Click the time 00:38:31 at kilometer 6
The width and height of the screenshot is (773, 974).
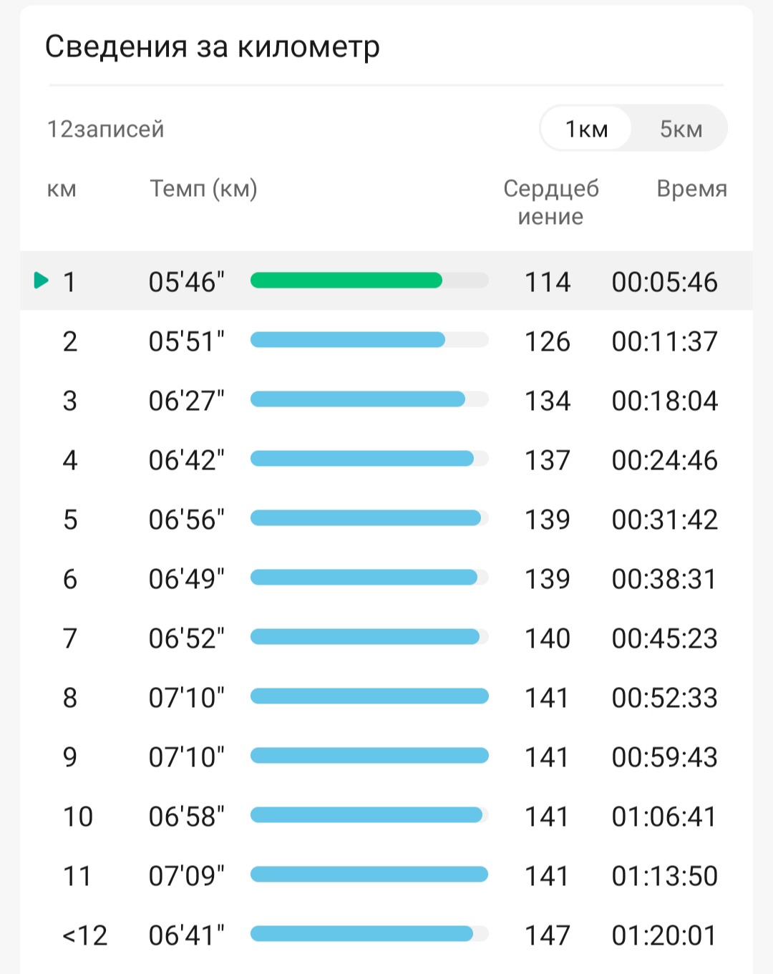coord(664,579)
